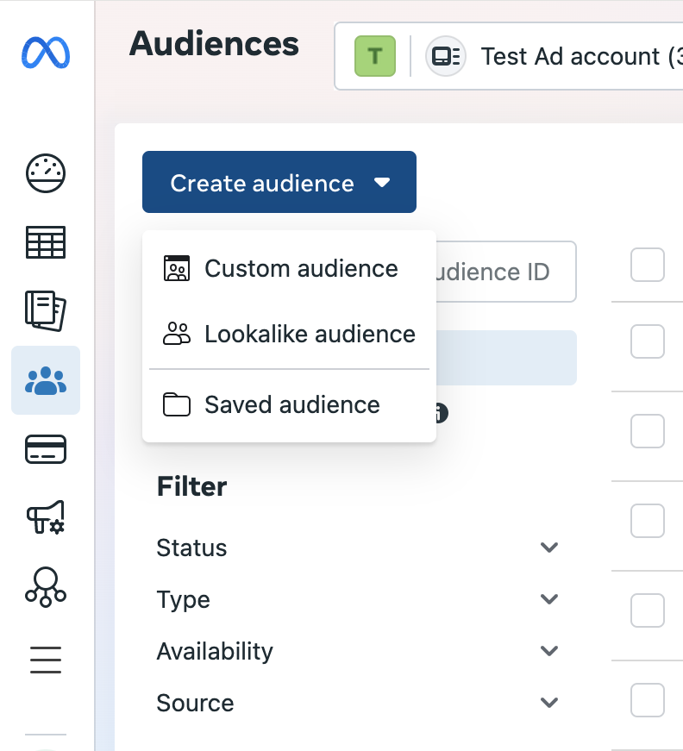
Task: Open the Test Ad account selector
Action: tap(509, 56)
